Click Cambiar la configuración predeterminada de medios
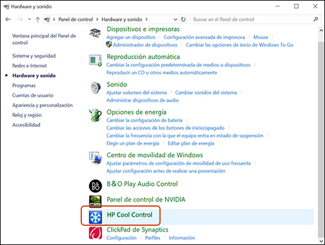 [x=178, y=65]
